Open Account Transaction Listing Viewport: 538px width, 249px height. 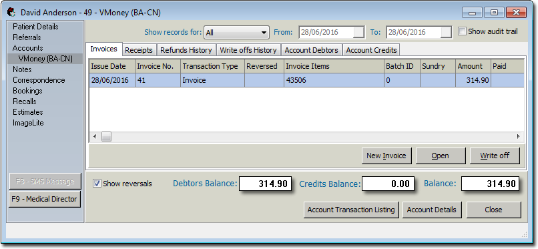pos(351,210)
